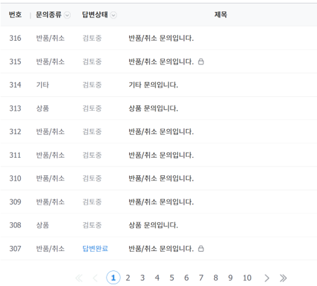Click inquiry number 311
The height and width of the screenshot is (286, 317).
point(15,155)
